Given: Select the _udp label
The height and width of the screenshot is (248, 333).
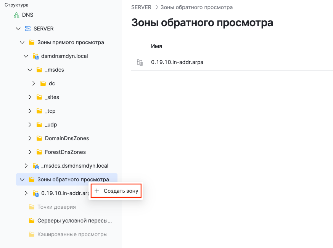Looking at the screenshot, I should [51, 125].
